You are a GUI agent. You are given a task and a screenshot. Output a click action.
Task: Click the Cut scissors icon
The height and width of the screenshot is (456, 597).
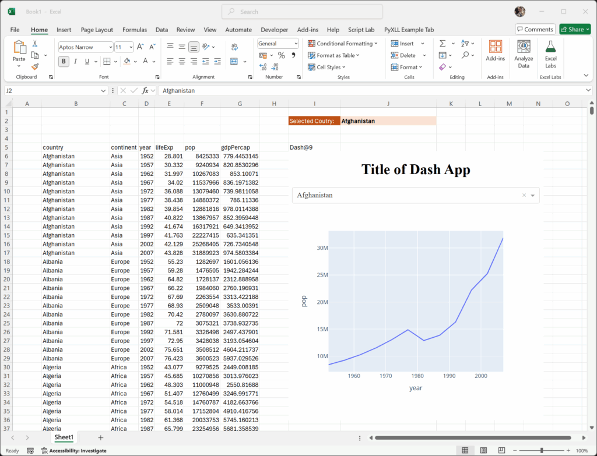pyautogui.click(x=35, y=44)
